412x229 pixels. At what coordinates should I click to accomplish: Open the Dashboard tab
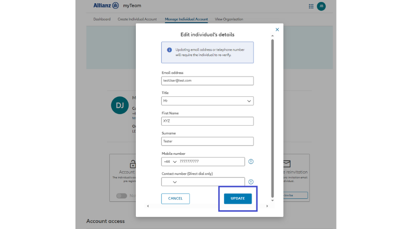pos(102,19)
